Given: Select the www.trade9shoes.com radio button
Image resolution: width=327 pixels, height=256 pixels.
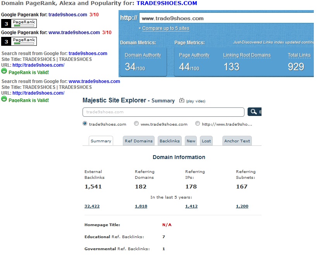Looking at the screenshot, I should [x=136, y=123].
